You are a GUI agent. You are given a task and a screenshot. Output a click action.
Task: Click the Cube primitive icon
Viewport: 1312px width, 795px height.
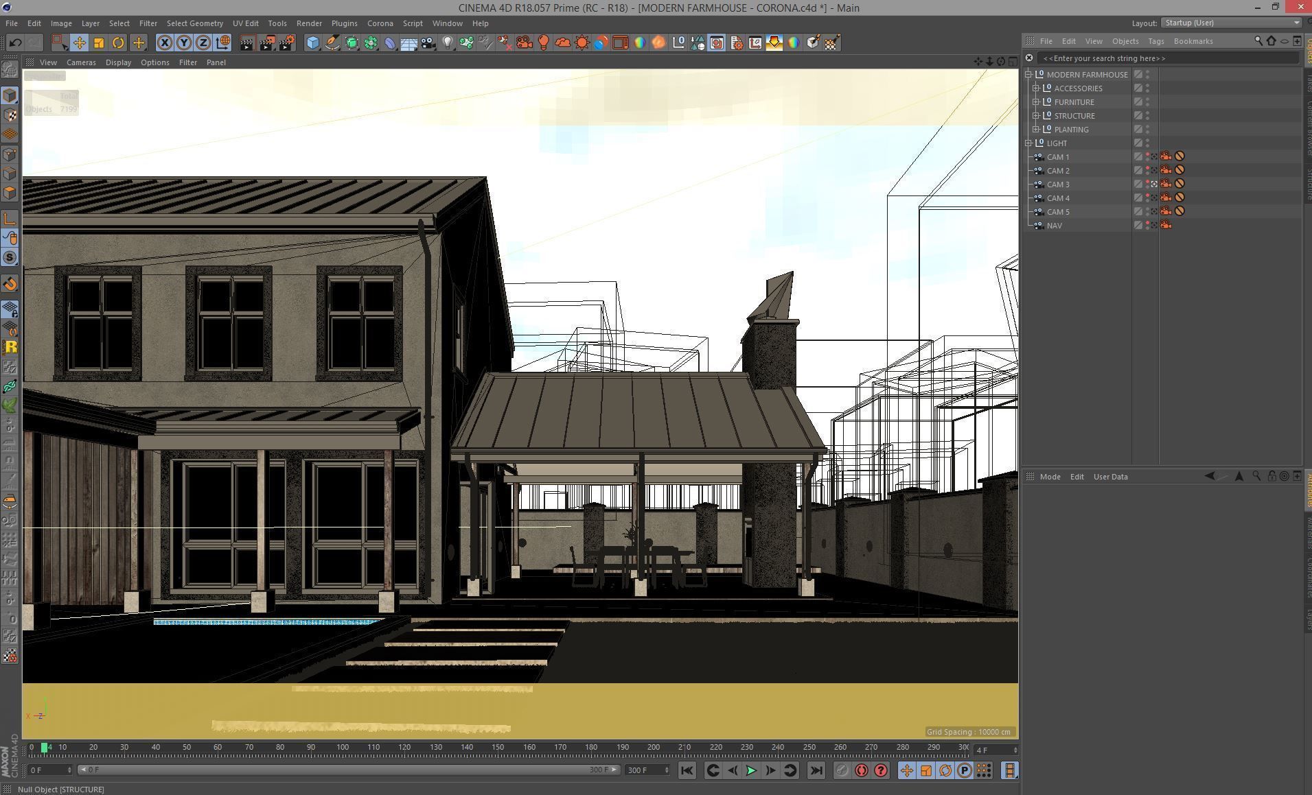313,43
